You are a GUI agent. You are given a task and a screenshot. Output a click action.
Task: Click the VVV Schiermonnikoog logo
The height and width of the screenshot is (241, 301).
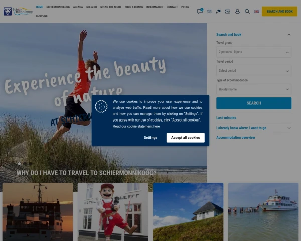(x=18, y=11)
